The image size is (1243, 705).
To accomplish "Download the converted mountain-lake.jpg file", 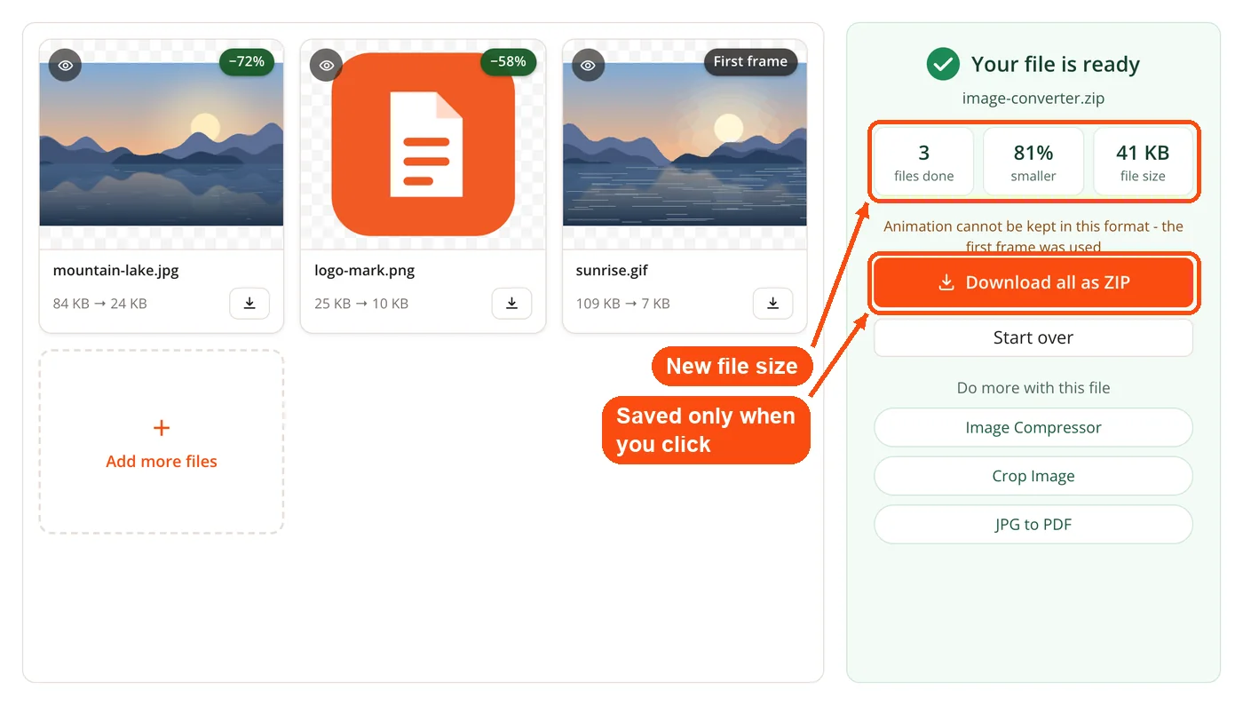I will point(249,304).
